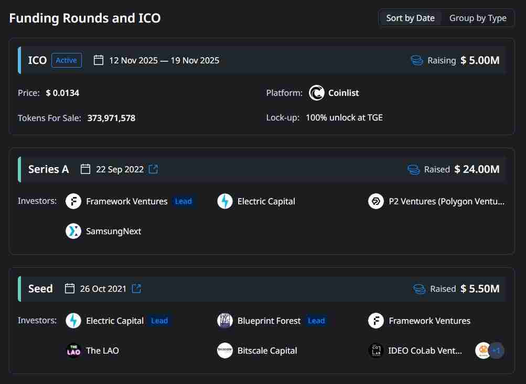Click the P2 Ventures logo icon
The width and height of the screenshot is (526, 384).
pyautogui.click(x=376, y=201)
